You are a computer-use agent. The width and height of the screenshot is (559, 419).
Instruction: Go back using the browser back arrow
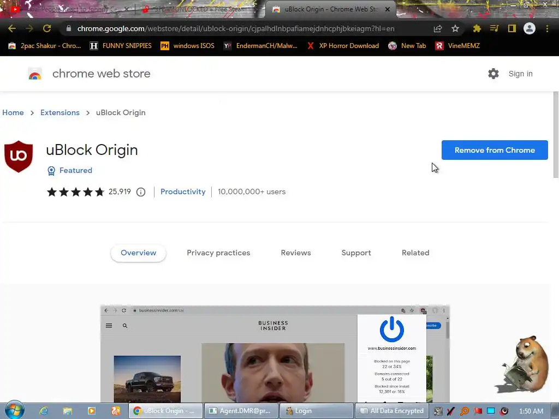[12, 28]
